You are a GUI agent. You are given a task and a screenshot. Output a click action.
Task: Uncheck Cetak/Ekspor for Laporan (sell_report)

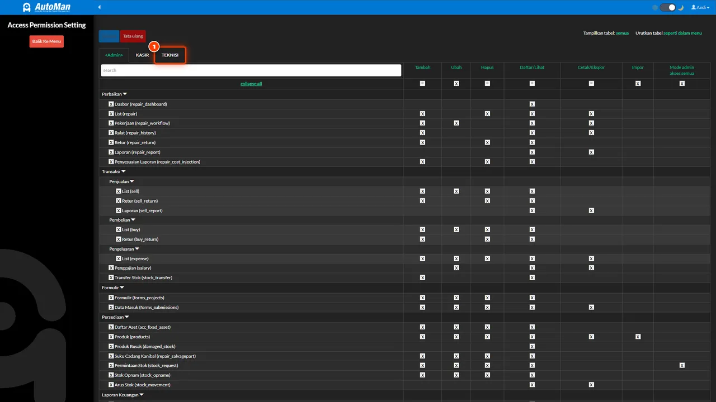pos(591,210)
